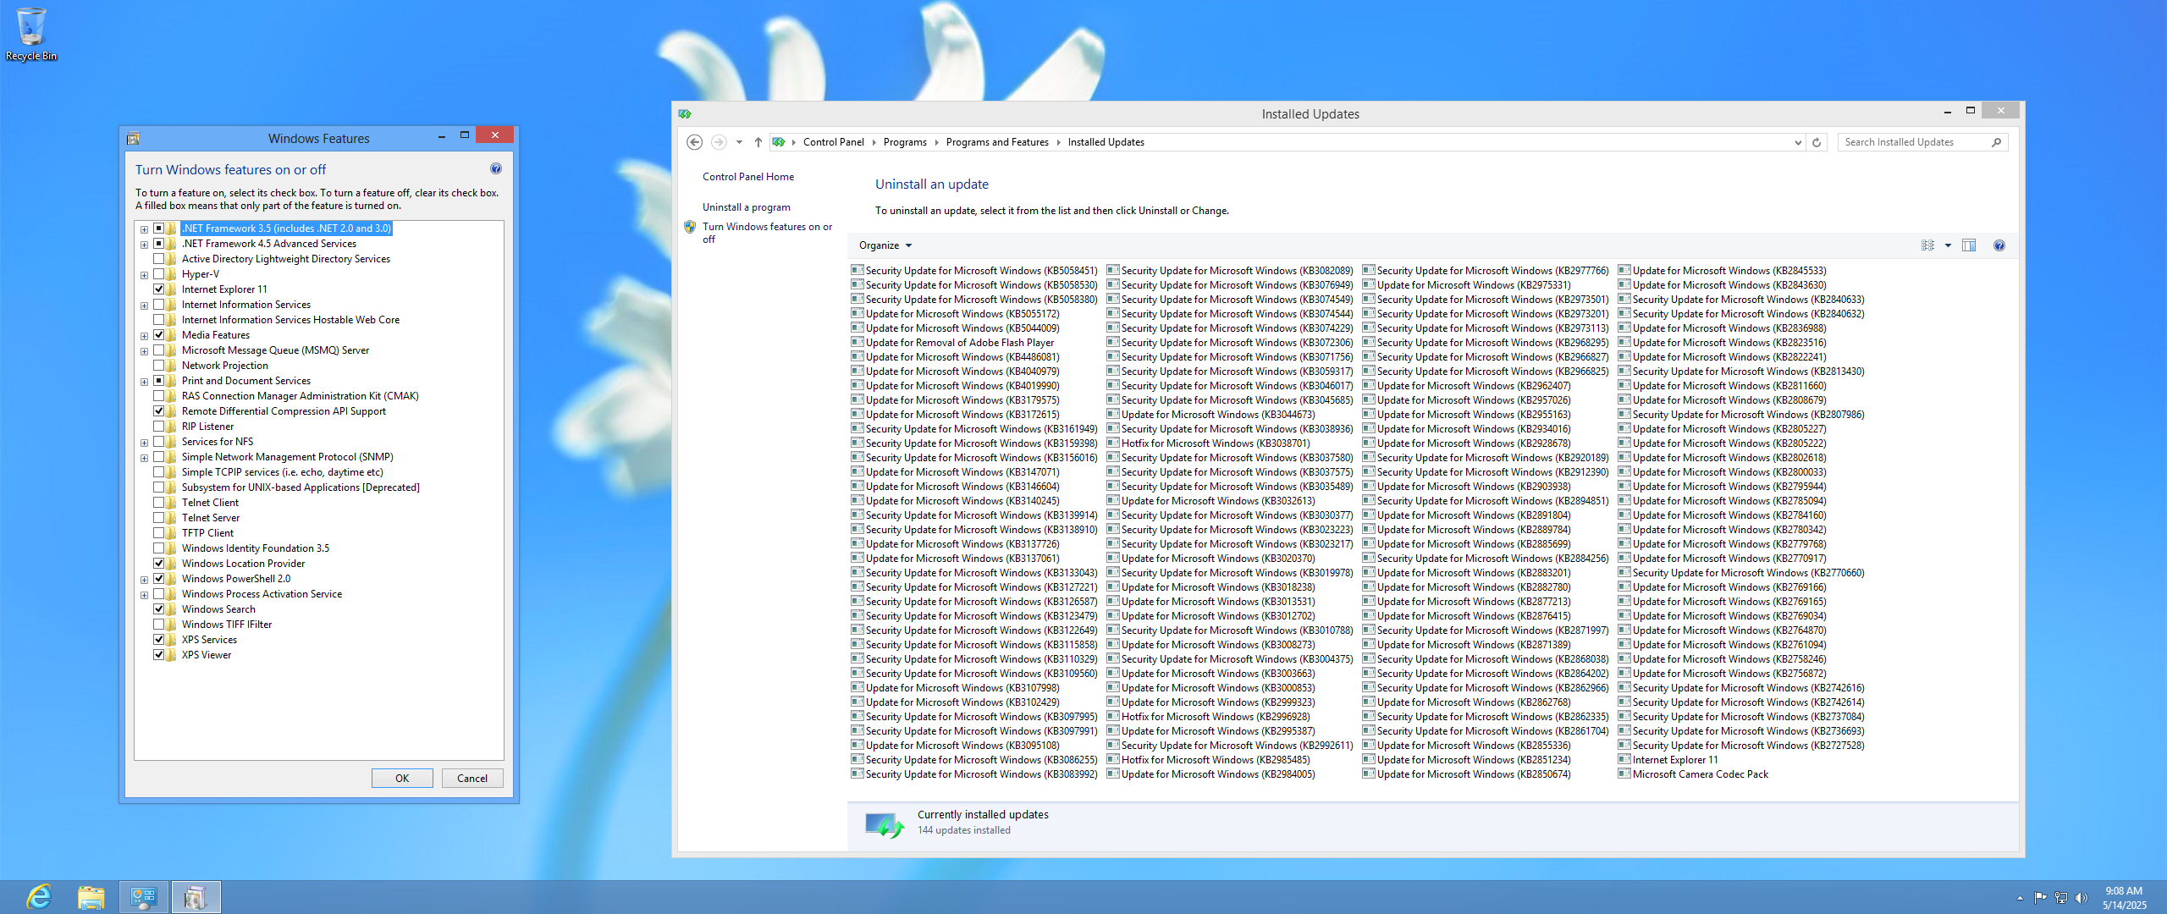This screenshot has width=2167, height=914.
Task: Click the volume speaker tray icon
Action: 2082,898
